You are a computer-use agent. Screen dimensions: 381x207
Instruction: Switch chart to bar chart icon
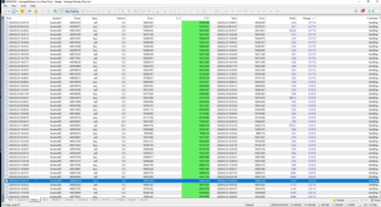tap(103, 11)
